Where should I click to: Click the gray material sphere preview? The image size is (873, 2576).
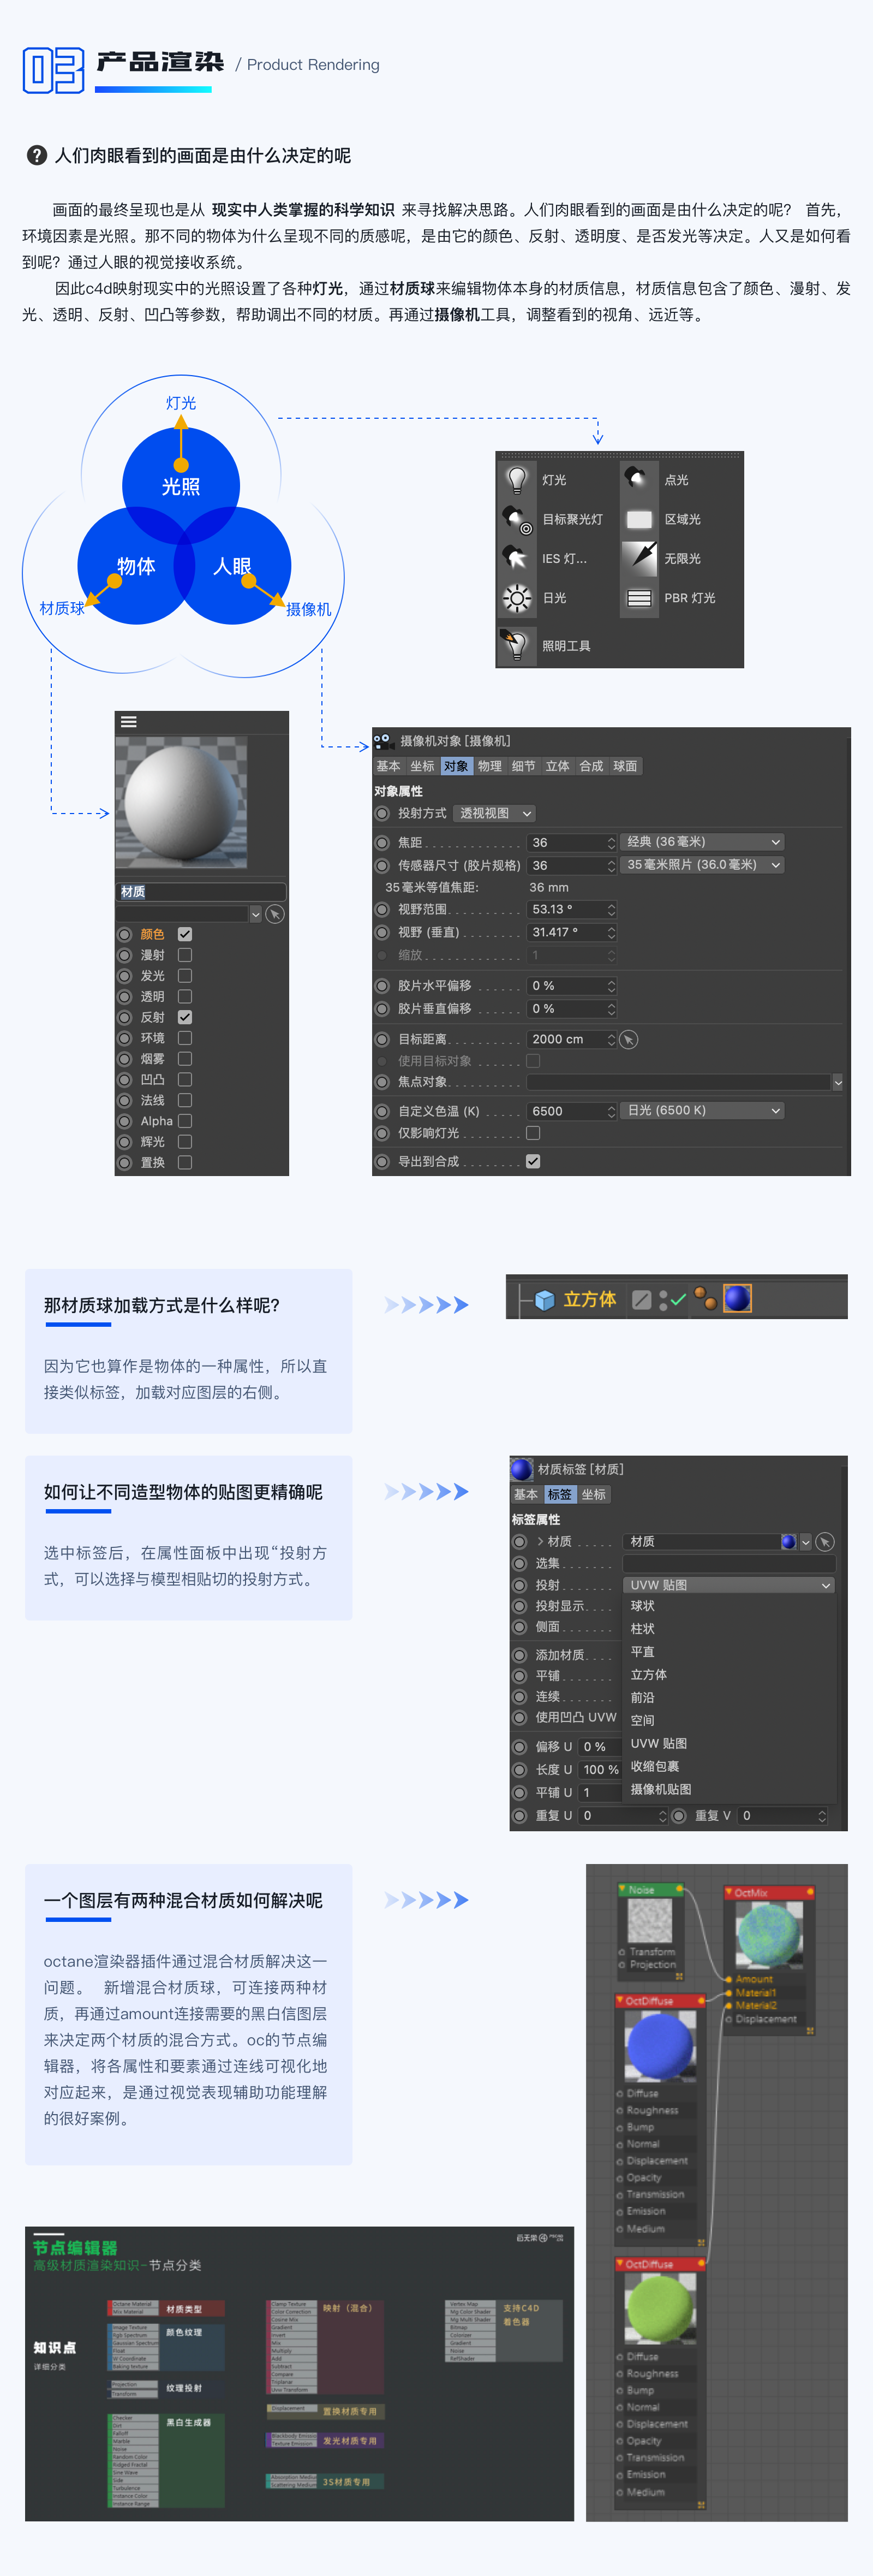(181, 802)
